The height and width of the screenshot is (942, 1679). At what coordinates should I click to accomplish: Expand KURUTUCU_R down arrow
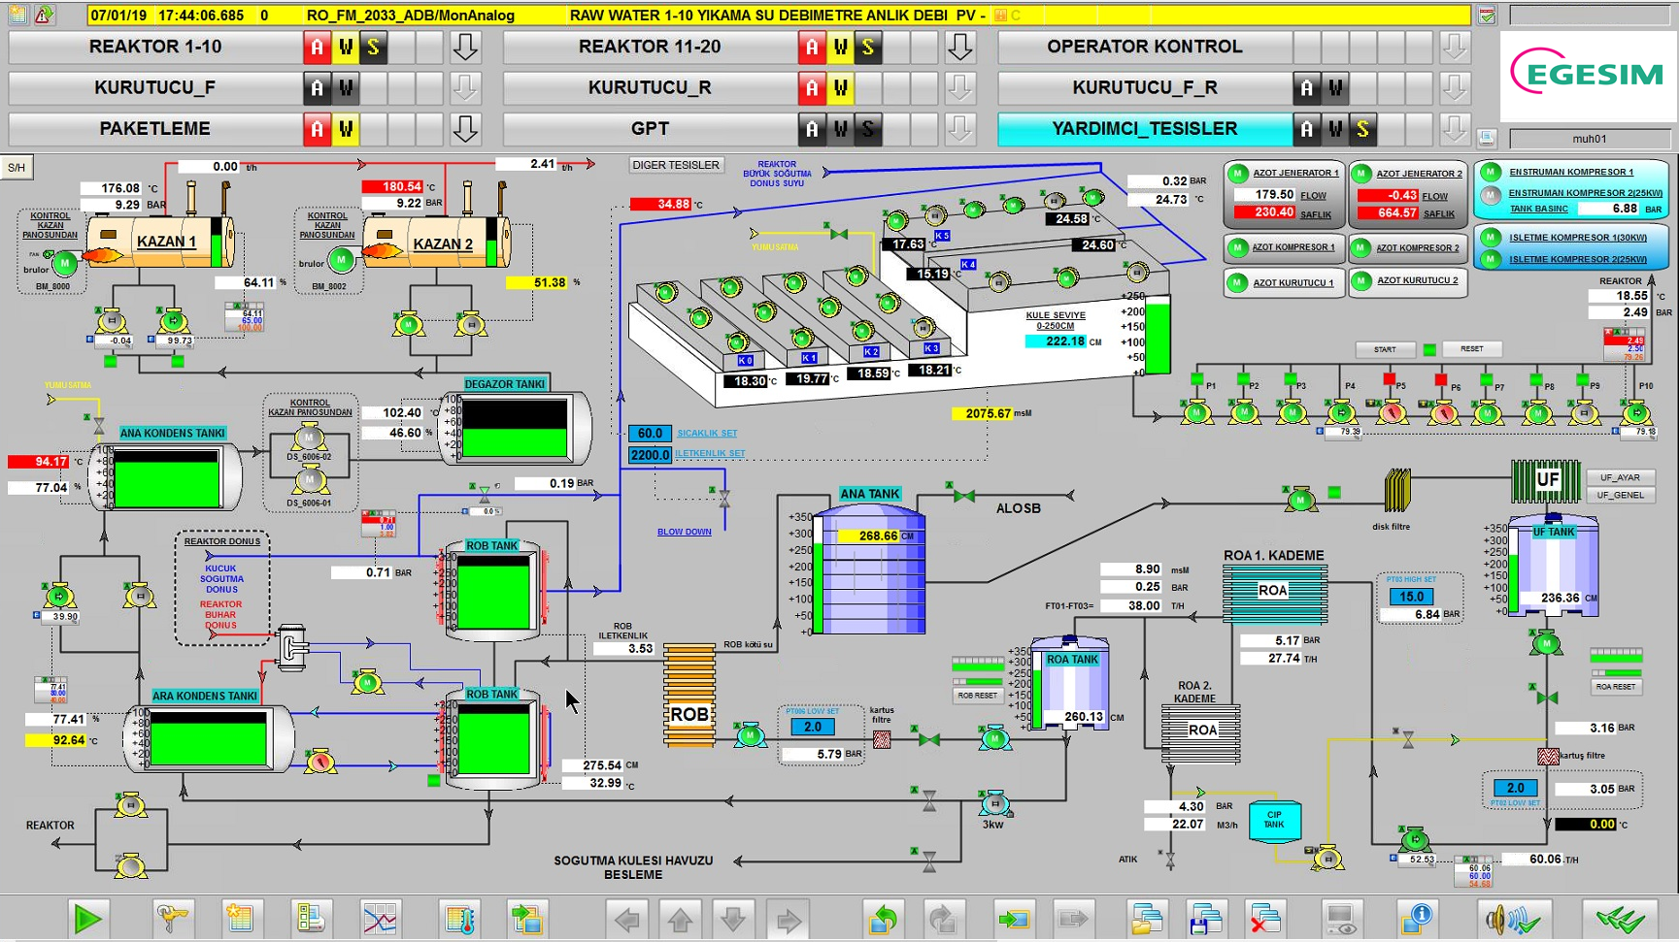tap(960, 87)
